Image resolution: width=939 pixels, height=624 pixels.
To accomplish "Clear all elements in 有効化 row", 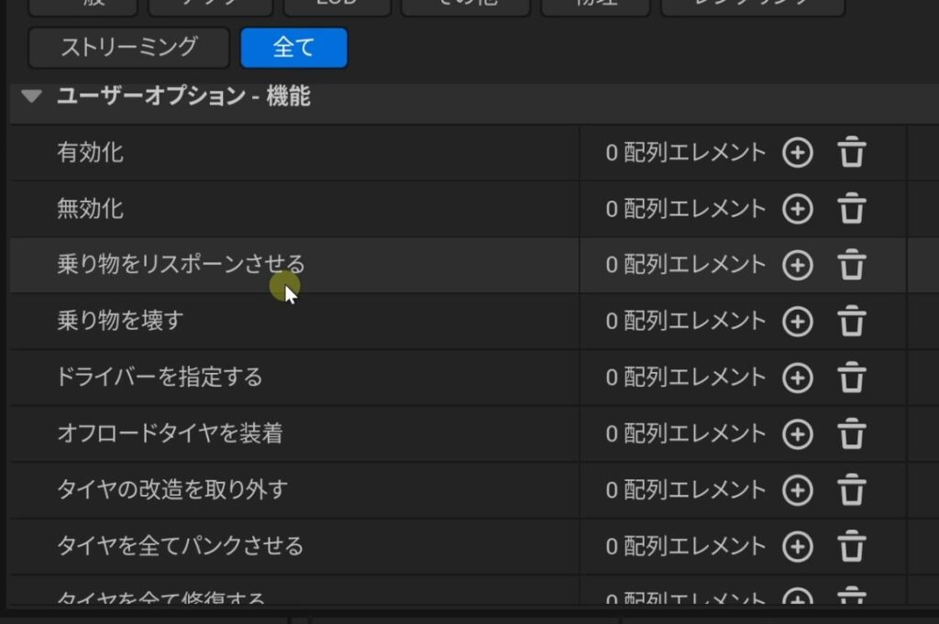I will point(852,153).
